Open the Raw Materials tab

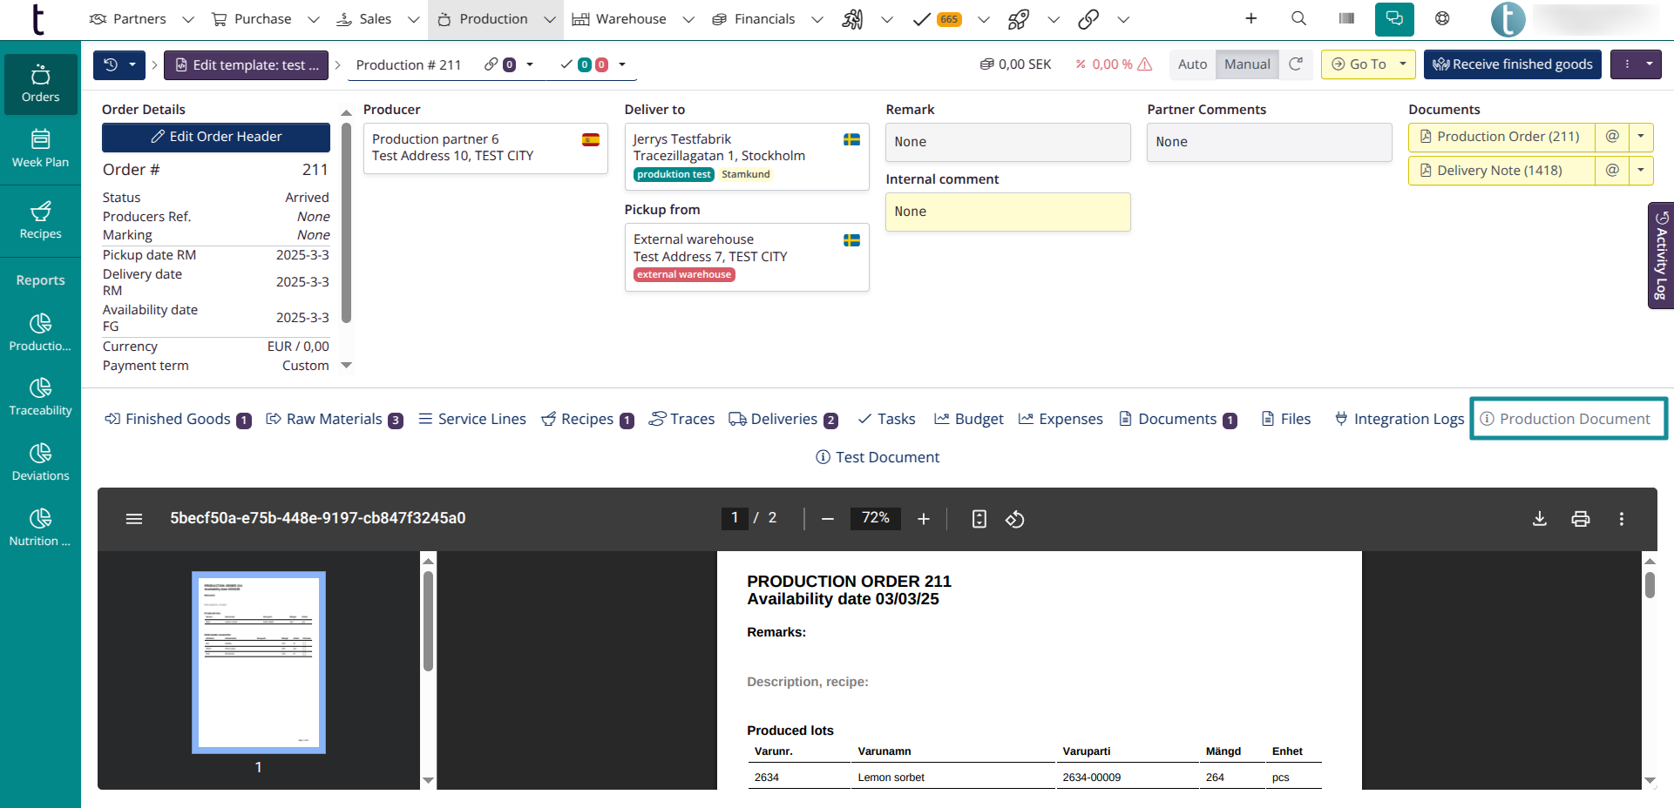pyautogui.click(x=334, y=420)
